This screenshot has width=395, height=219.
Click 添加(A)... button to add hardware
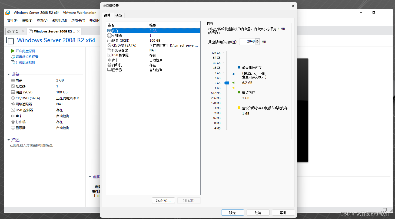pyautogui.click(x=163, y=200)
